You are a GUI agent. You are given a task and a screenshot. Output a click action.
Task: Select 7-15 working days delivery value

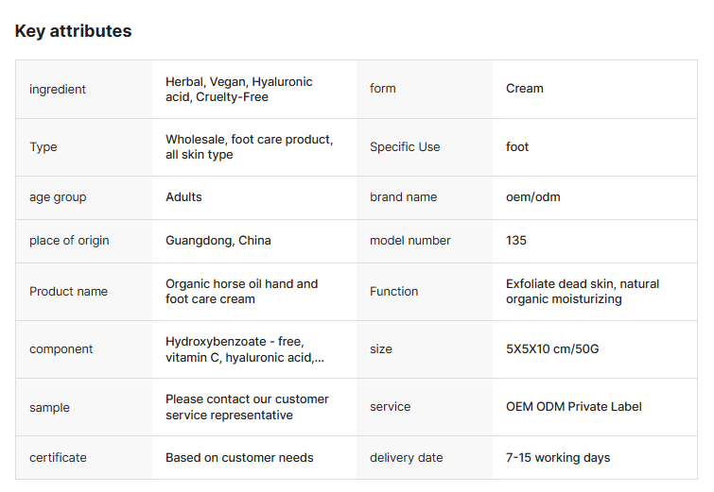tap(558, 457)
